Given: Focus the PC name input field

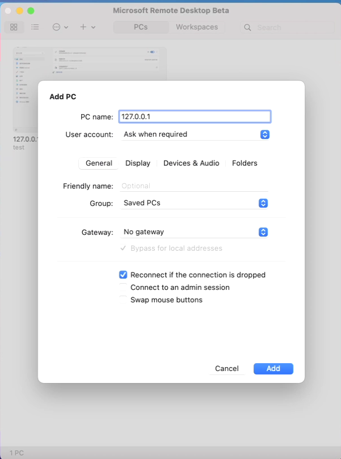Looking at the screenshot, I should (195, 116).
